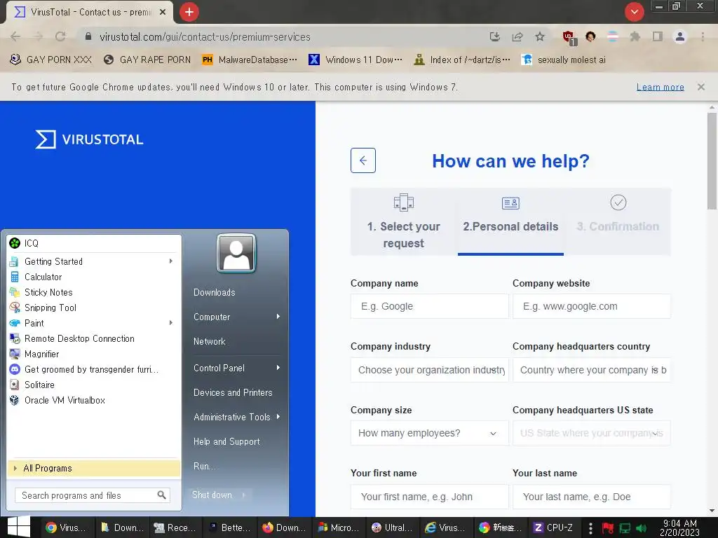Switch to the Internet Explorer Virus... taskbar item
The height and width of the screenshot is (538, 718).
[x=445, y=527]
